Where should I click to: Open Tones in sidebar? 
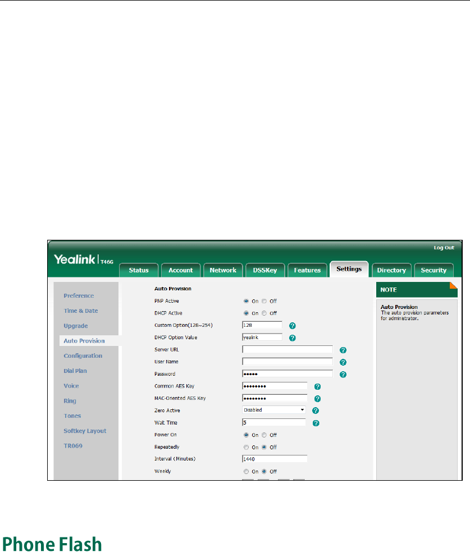72,416
